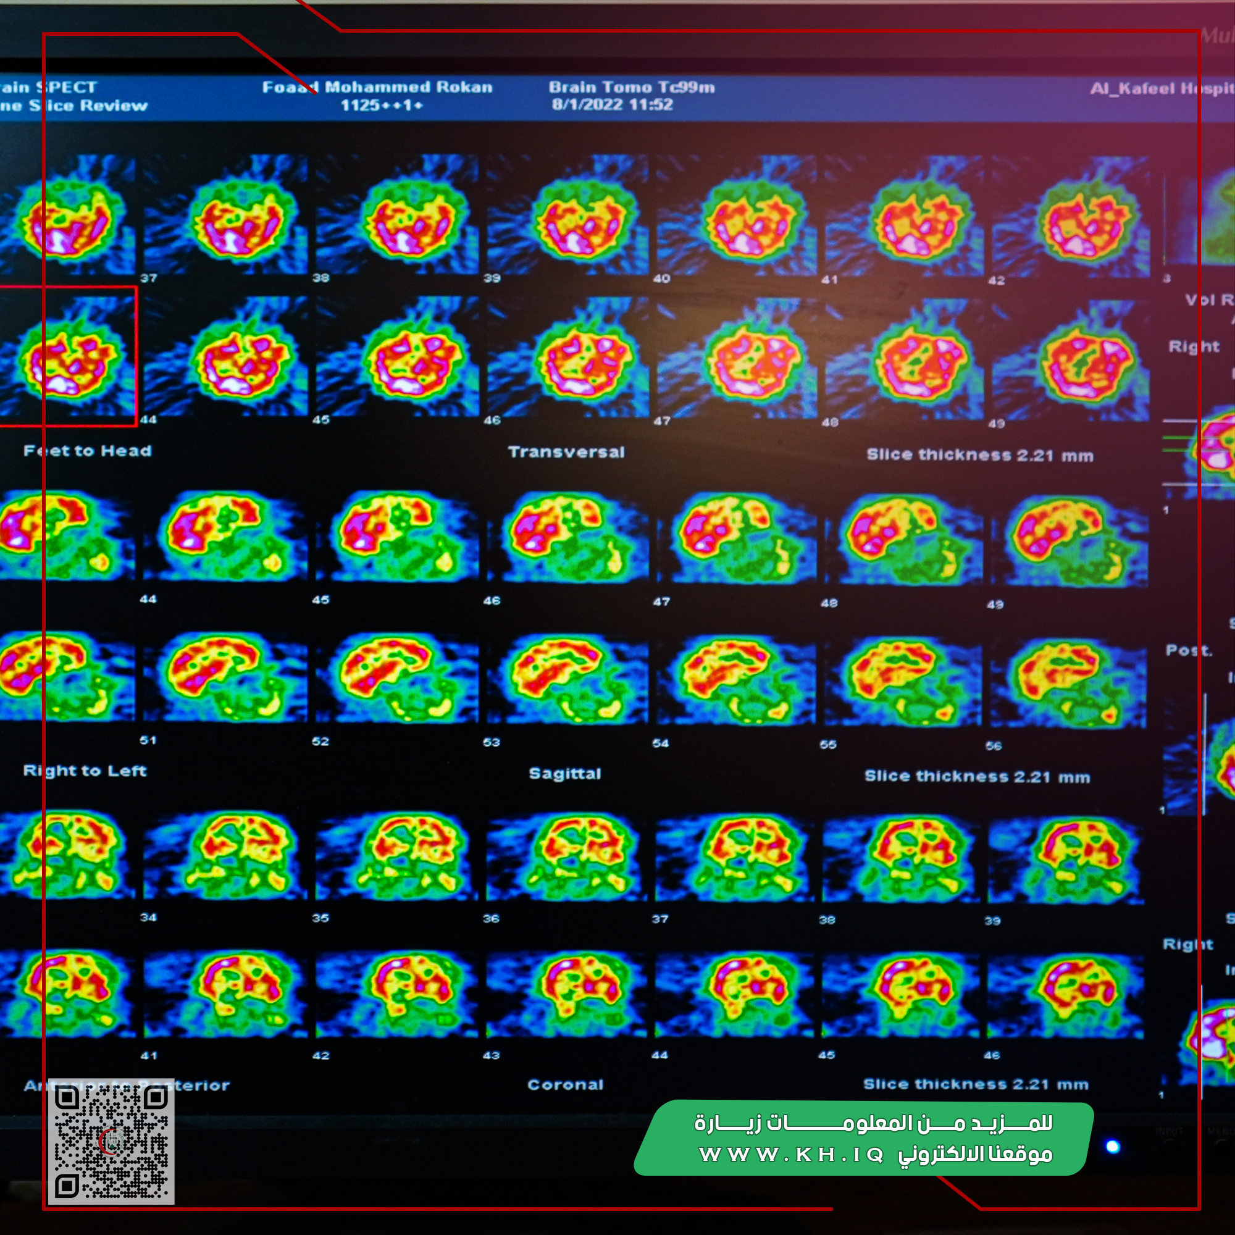Open sagittal slice 53 thumbnail

tap(396, 679)
